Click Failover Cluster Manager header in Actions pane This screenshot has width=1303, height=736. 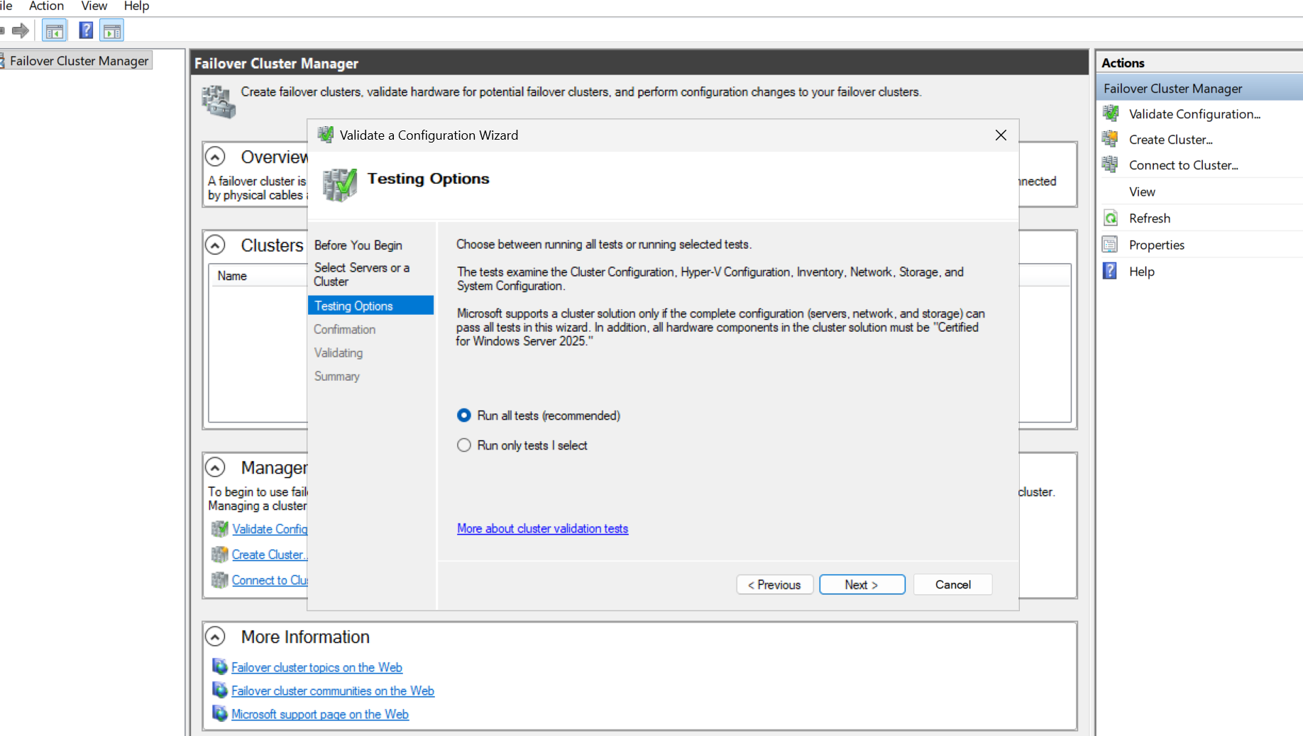1199,89
